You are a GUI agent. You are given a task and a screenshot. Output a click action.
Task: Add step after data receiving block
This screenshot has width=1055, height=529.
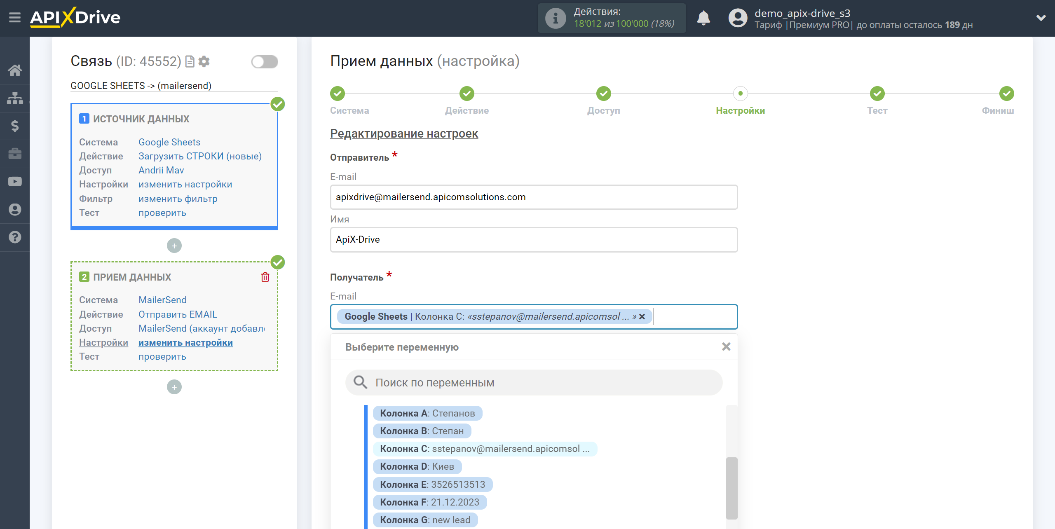(x=174, y=387)
